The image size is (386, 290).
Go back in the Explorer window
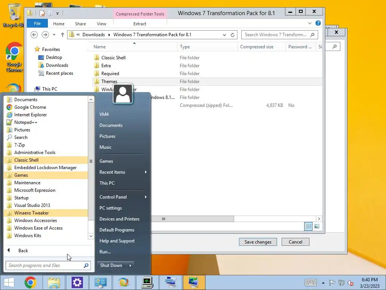pos(34,35)
